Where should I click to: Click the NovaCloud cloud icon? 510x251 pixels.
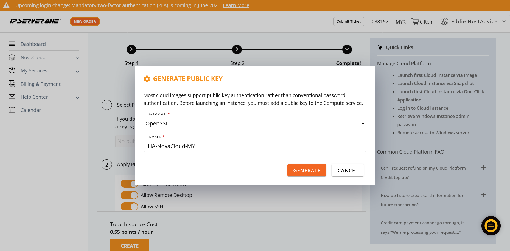(12, 57)
